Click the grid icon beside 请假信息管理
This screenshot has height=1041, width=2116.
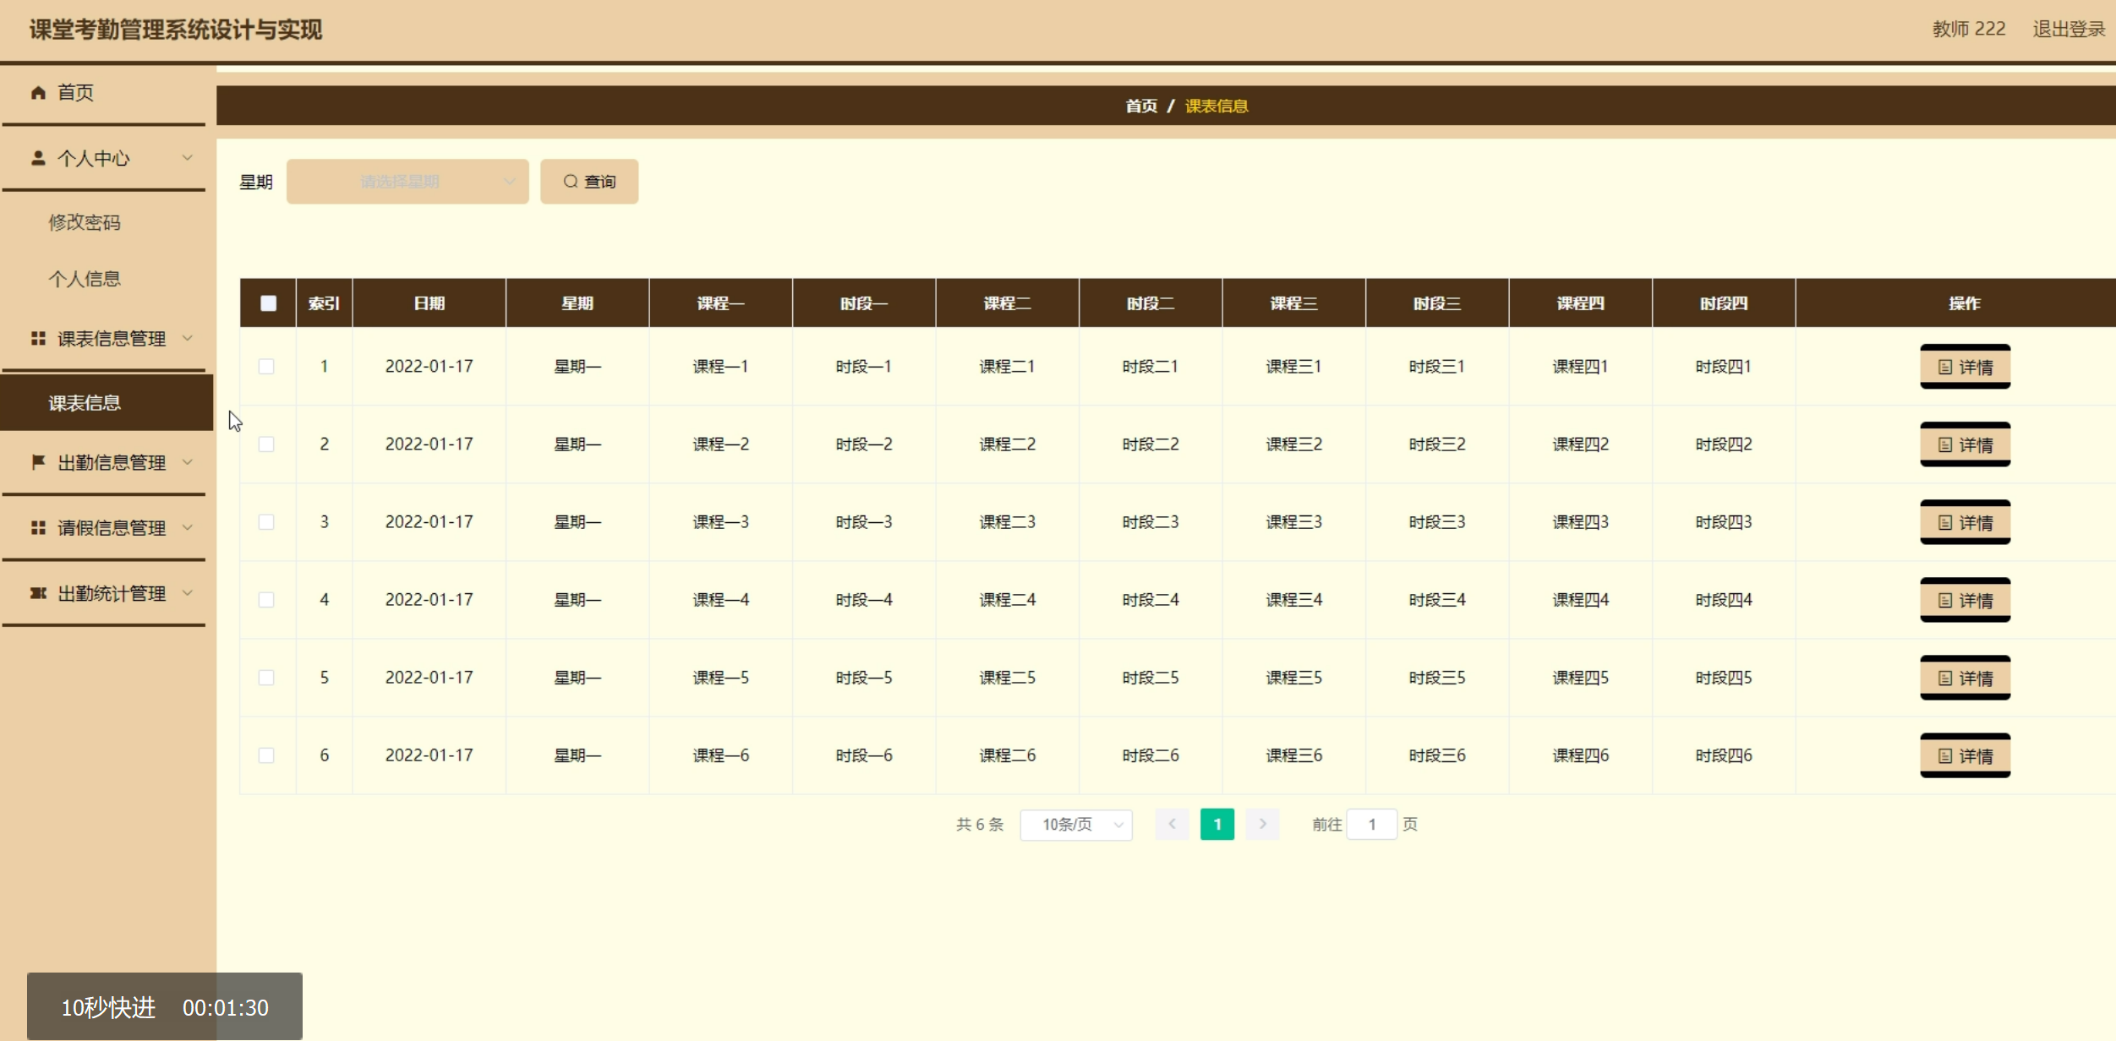[x=38, y=528]
